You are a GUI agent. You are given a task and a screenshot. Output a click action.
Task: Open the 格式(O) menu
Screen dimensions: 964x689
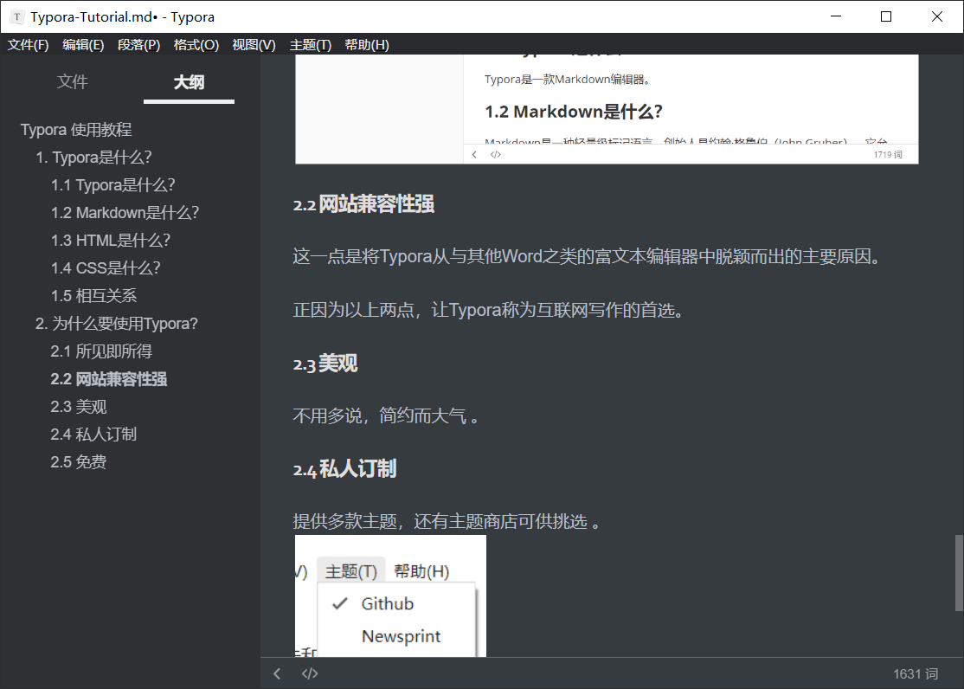196,45
